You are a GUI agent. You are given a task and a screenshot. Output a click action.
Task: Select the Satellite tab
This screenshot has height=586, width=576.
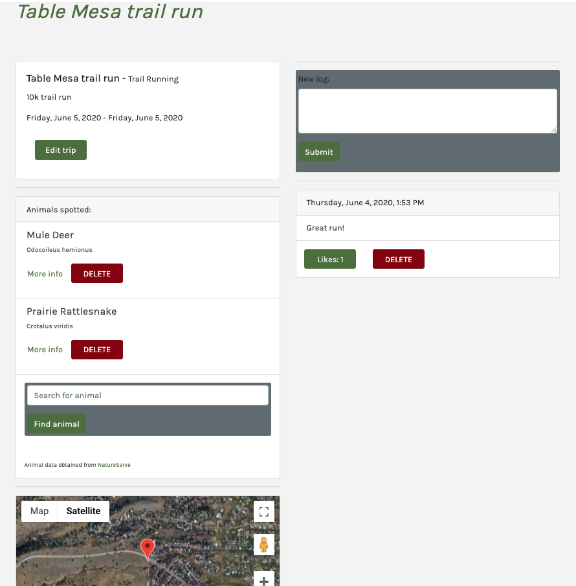pyautogui.click(x=83, y=511)
